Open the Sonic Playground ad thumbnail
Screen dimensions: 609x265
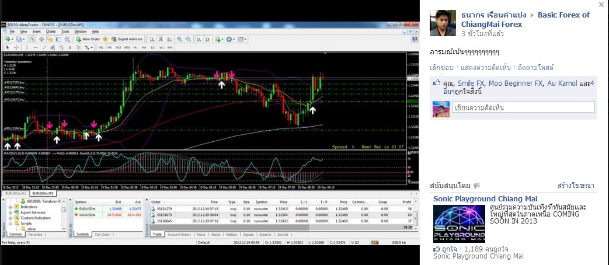[x=459, y=224]
